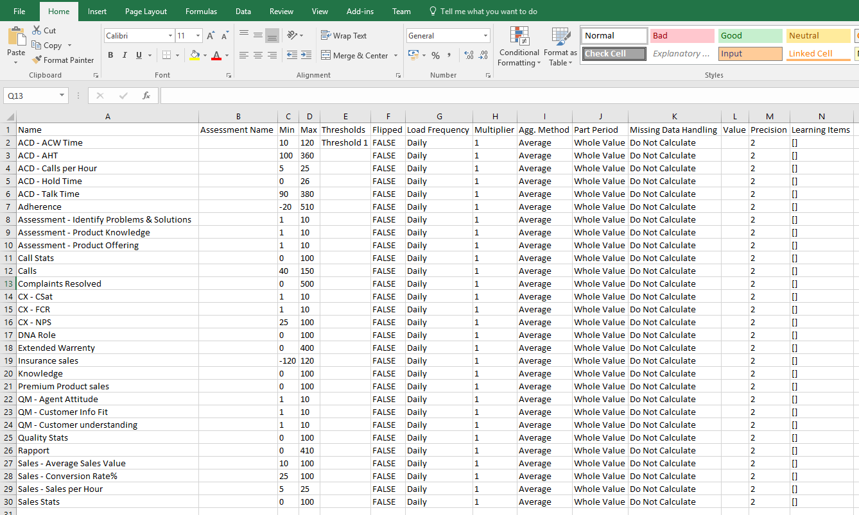Viewport: 859px width, 515px height.
Task: Open the File menu
Action: 19,12
